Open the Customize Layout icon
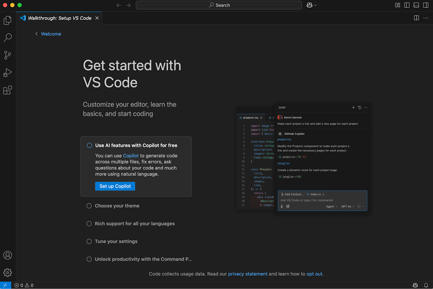This screenshot has height=289, width=433. (398, 5)
